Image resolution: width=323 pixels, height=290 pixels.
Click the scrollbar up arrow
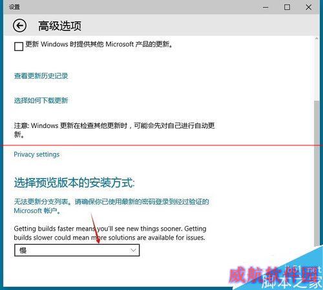317,39
